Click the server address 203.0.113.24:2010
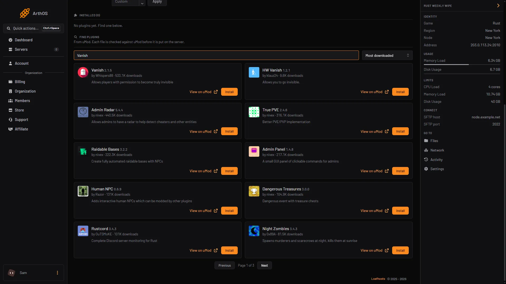This screenshot has height=284, width=506. point(485,45)
